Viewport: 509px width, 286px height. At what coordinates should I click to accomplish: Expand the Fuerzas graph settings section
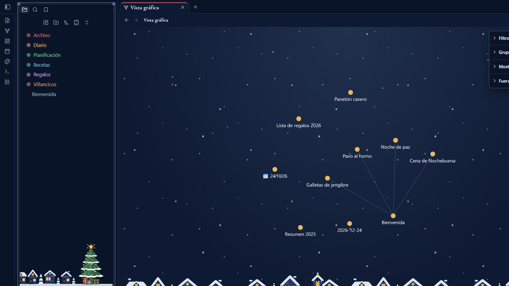(x=500, y=81)
